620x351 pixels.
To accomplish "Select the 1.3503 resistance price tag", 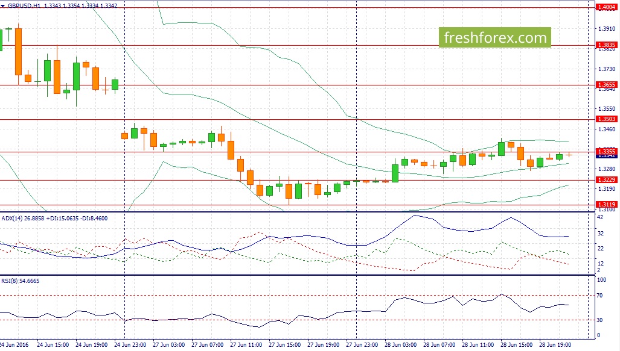I will coord(606,119).
